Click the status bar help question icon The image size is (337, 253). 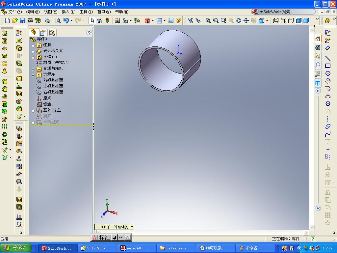pos(313,239)
